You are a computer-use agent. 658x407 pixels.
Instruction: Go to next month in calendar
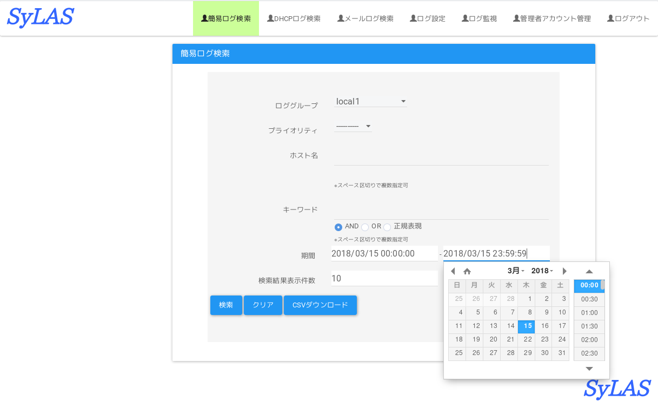point(565,271)
